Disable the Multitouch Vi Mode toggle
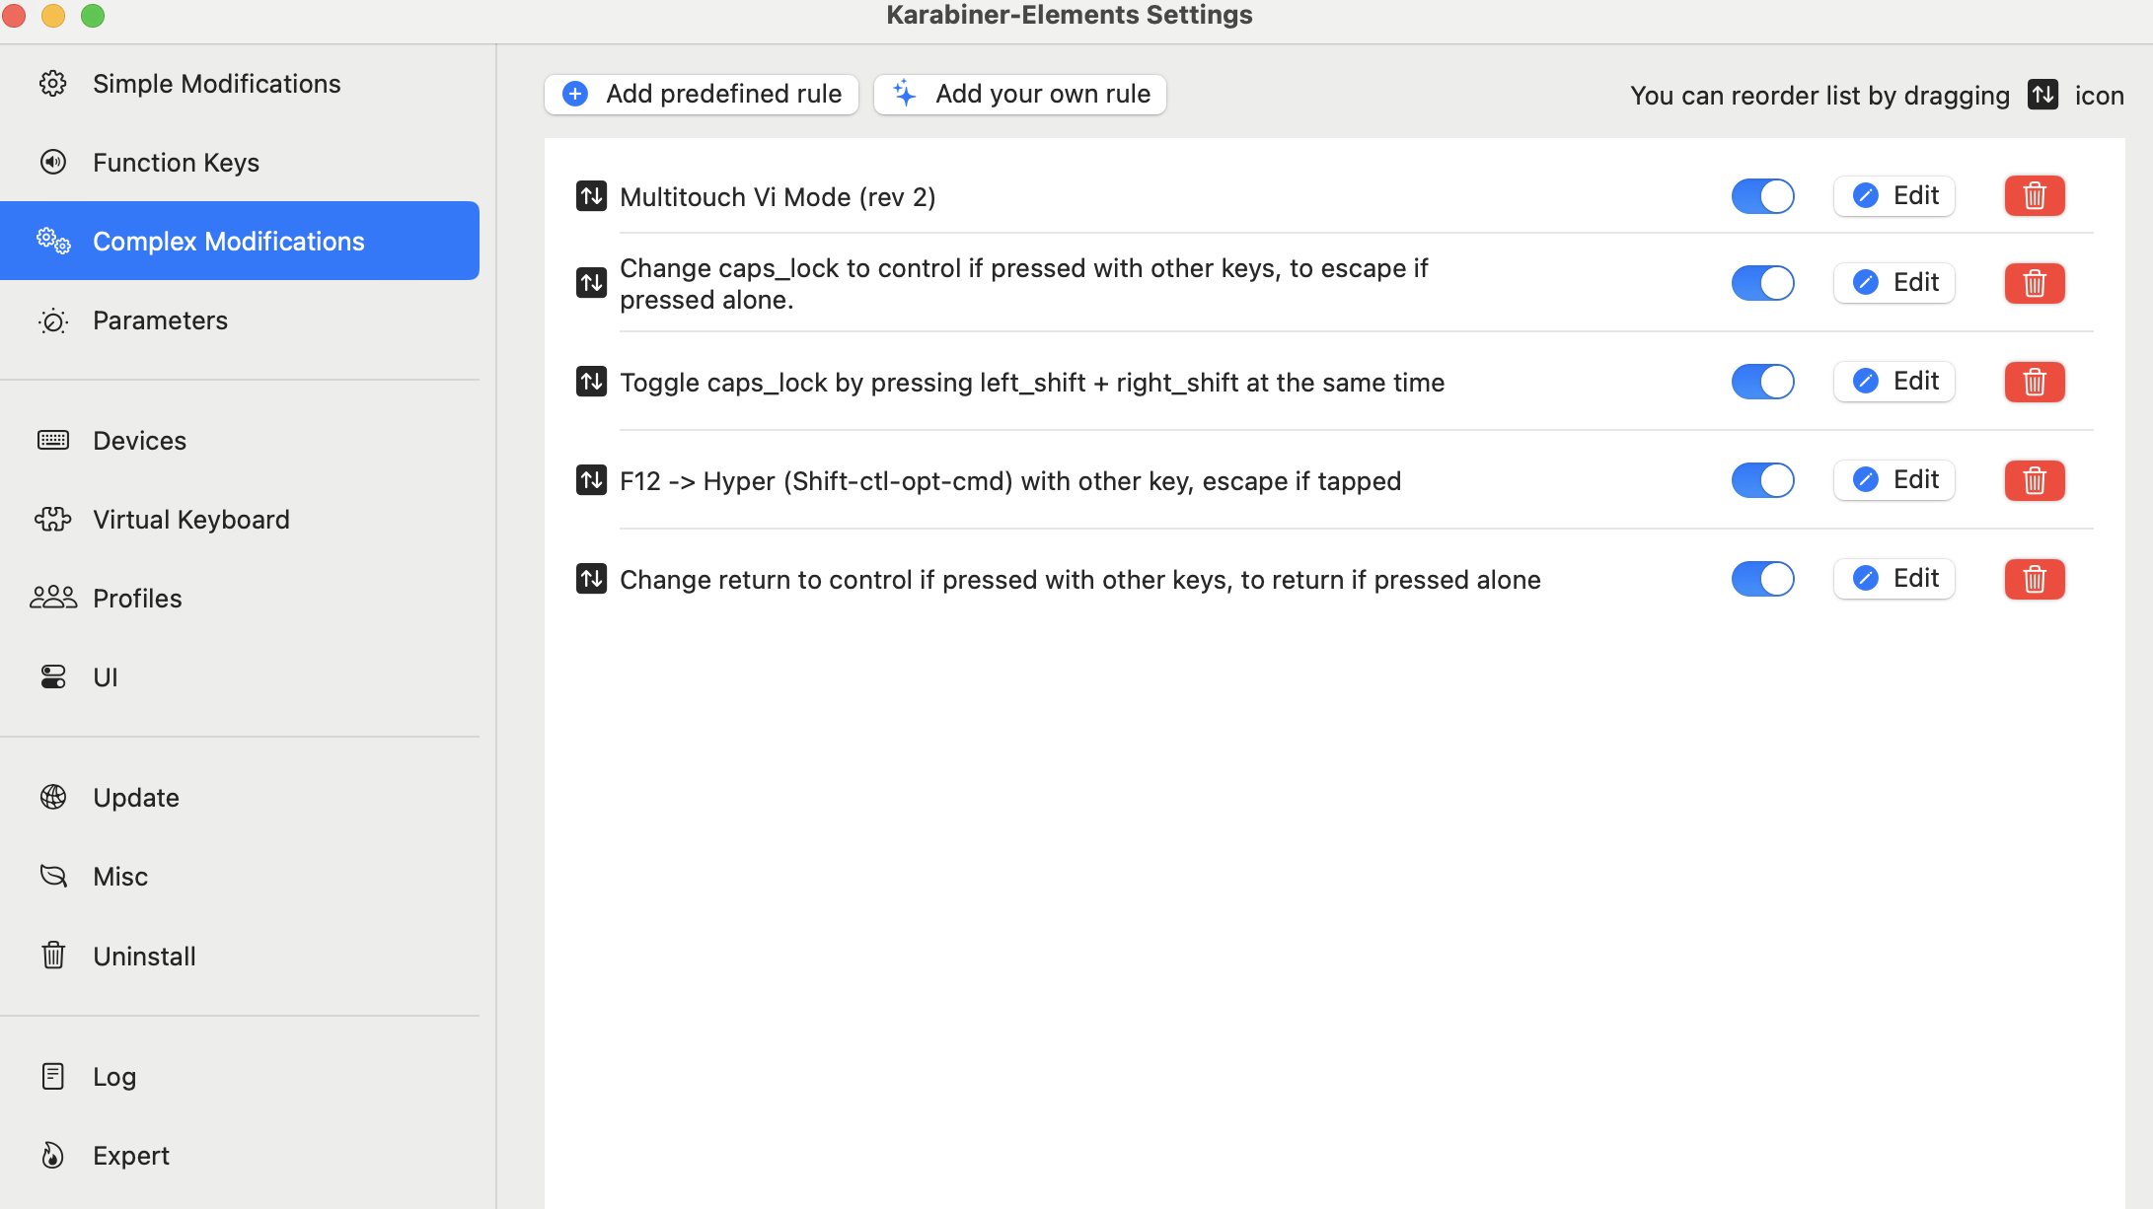The width and height of the screenshot is (2153, 1209). (1762, 195)
